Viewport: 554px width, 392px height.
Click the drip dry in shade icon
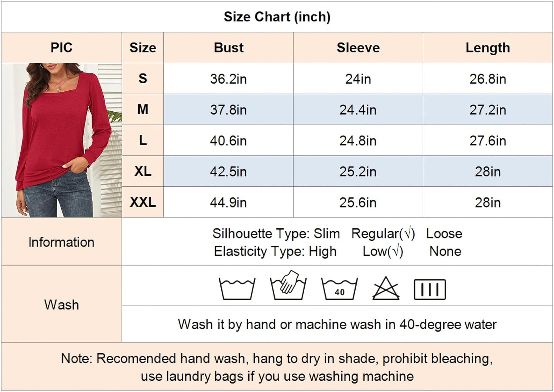click(430, 289)
